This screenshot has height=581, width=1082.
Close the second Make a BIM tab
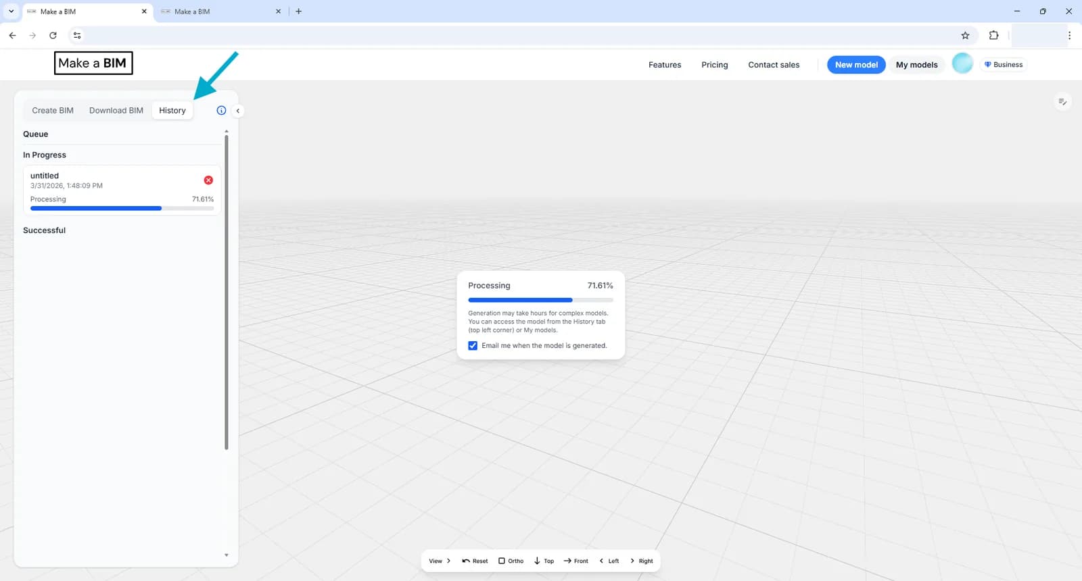pyautogui.click(x=278, y=11)
